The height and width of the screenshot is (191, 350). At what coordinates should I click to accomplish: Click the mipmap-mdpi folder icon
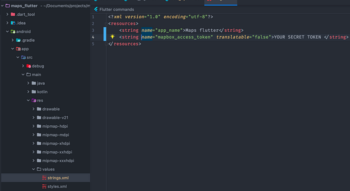(x=39, y=135)
